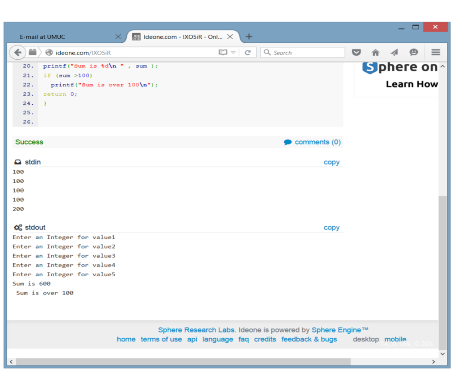Click the horizontal scrollbar right arrow
Screen dimensions: 457x381
(x=433, y=362)
